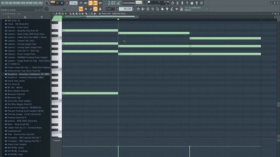This screenshot has height=157, width=280.
Task: Open the piano roll wrench tools menu
Action: (56, 14)
